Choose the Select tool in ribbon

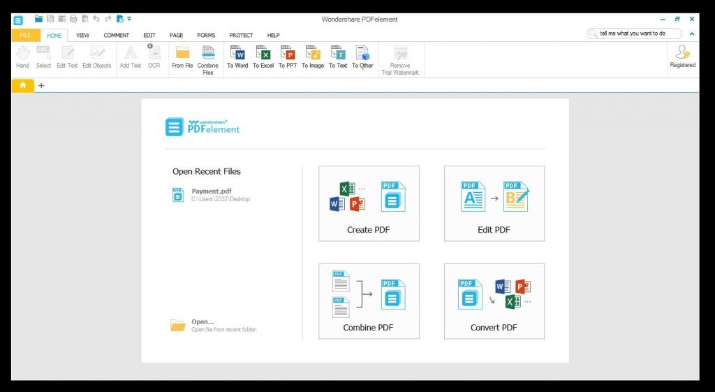point(43,57)
